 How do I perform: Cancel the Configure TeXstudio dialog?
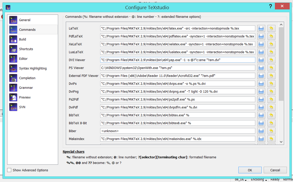pos(275,170)
